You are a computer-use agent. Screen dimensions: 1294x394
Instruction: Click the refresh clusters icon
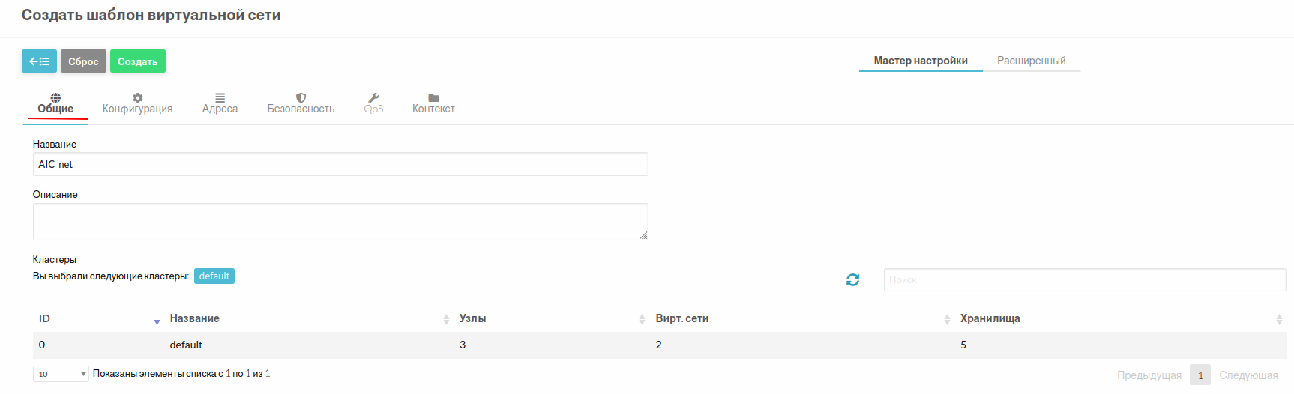tap(852, 279)
